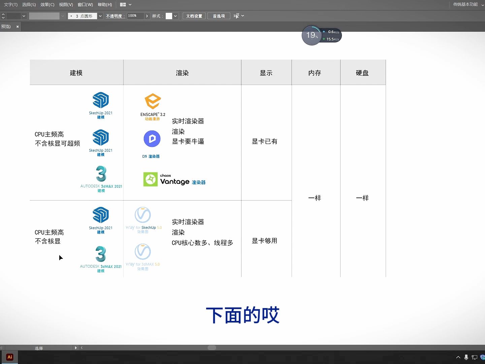Select the 一样 text under 内存
This screenshot has width=485, height=364.
[x=315, y=198]
